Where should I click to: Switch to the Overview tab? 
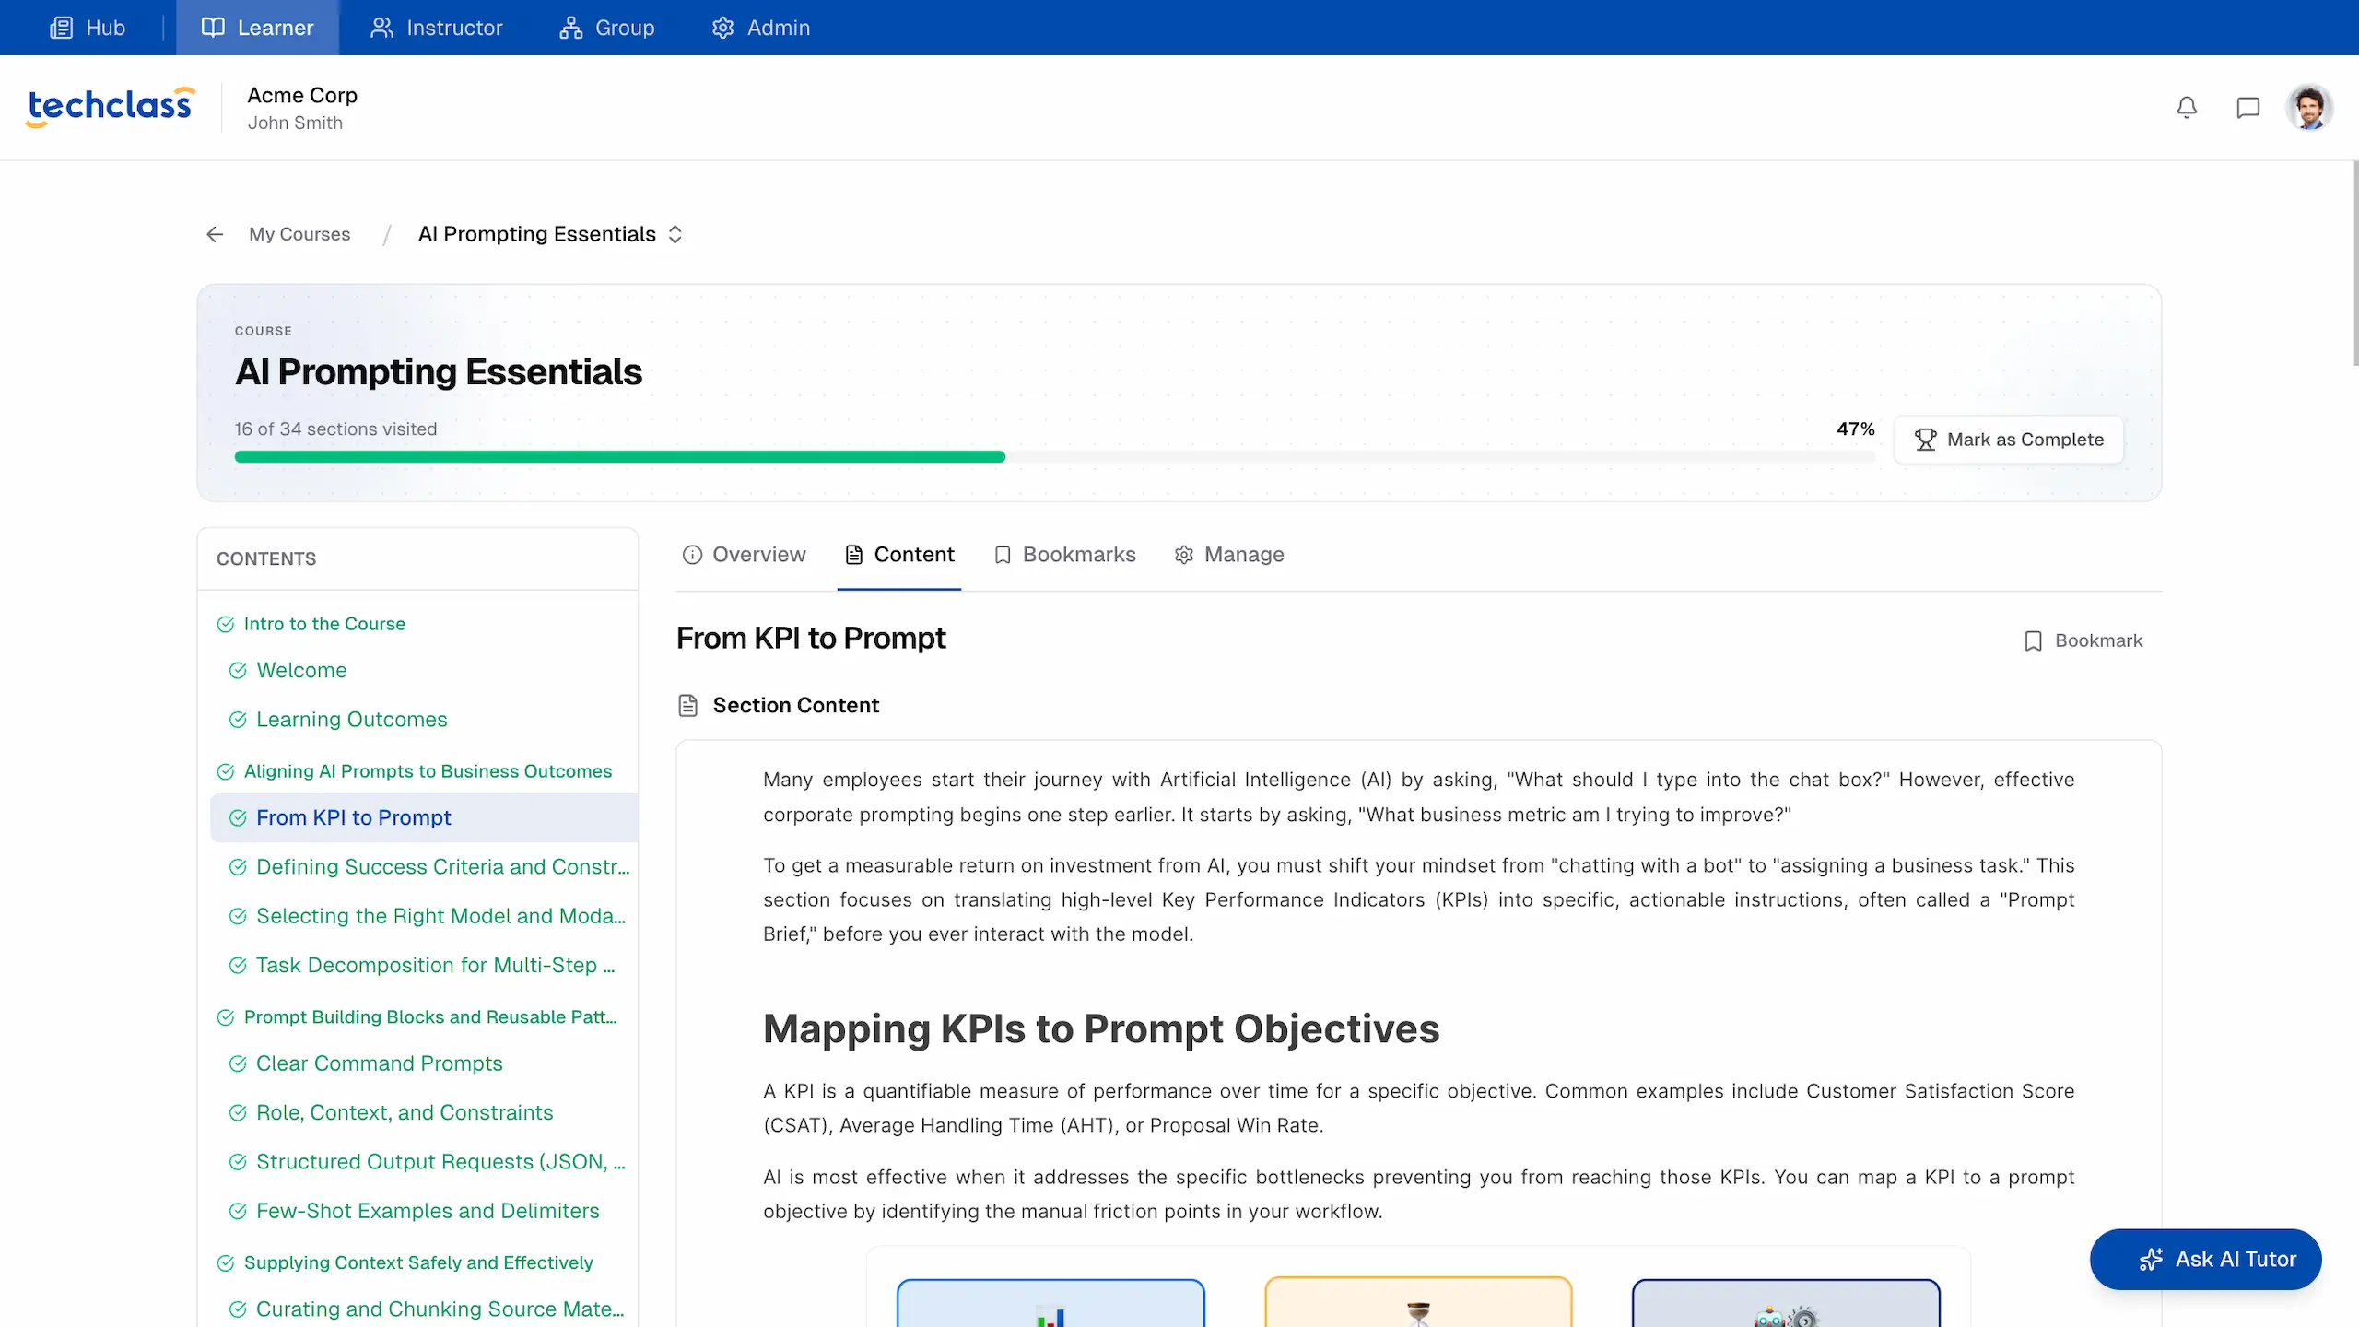pyautogui.click(x=744, y=555)
